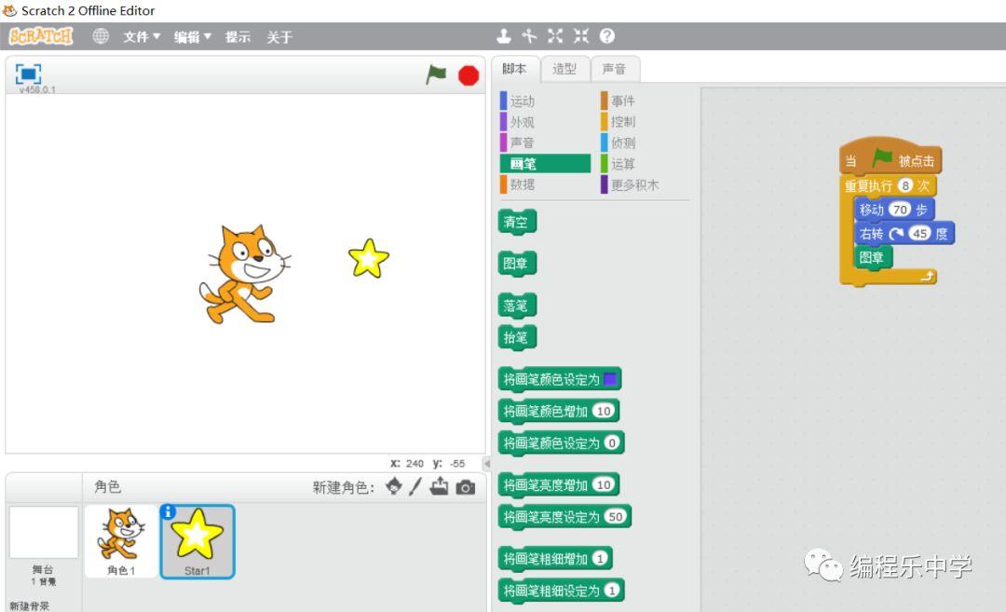The width and height of the screenshot is (1006, 612).
Task: Open the Star1 sprite info button
Action: coord(168,511)
